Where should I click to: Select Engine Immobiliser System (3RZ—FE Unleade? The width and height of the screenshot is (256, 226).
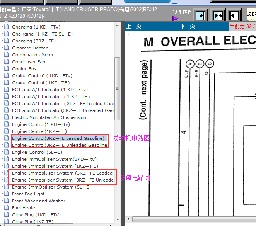click(x=63, y=180)
